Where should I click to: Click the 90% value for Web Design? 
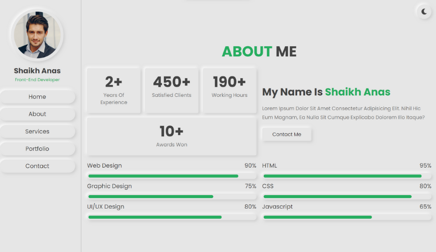pos(250,166)
